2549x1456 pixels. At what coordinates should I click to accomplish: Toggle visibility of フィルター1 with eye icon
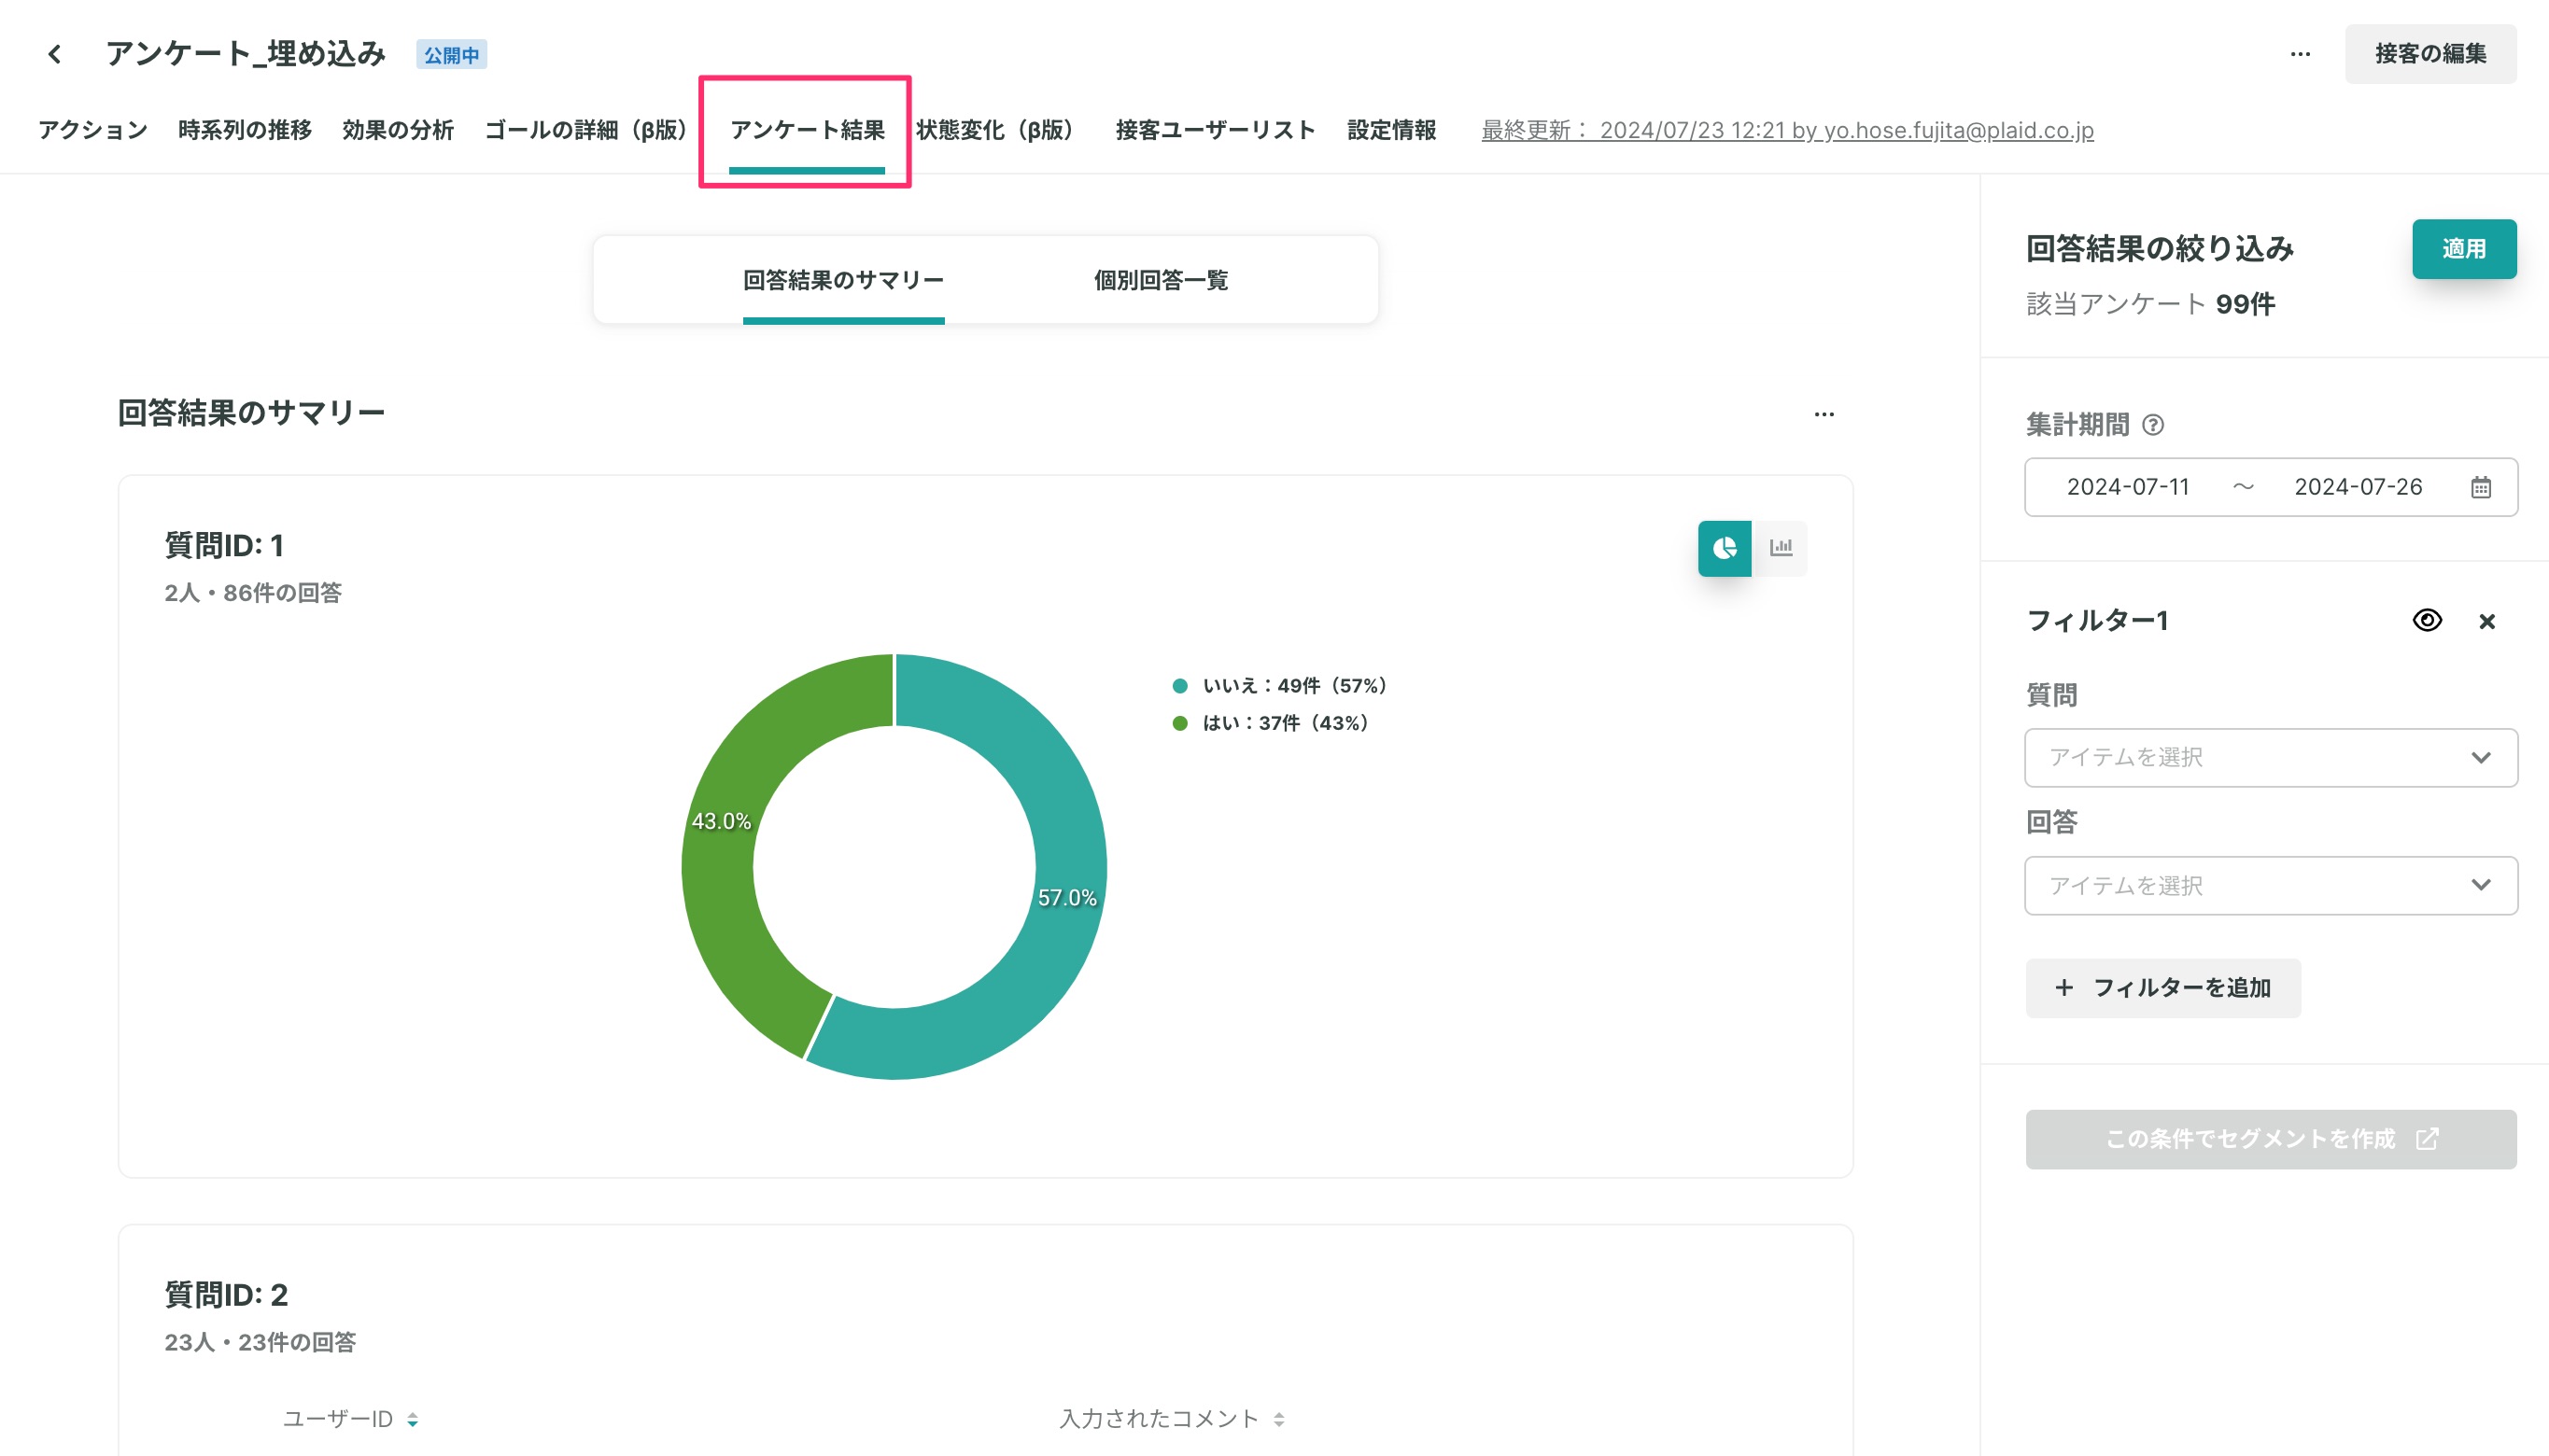[2427, 620]
